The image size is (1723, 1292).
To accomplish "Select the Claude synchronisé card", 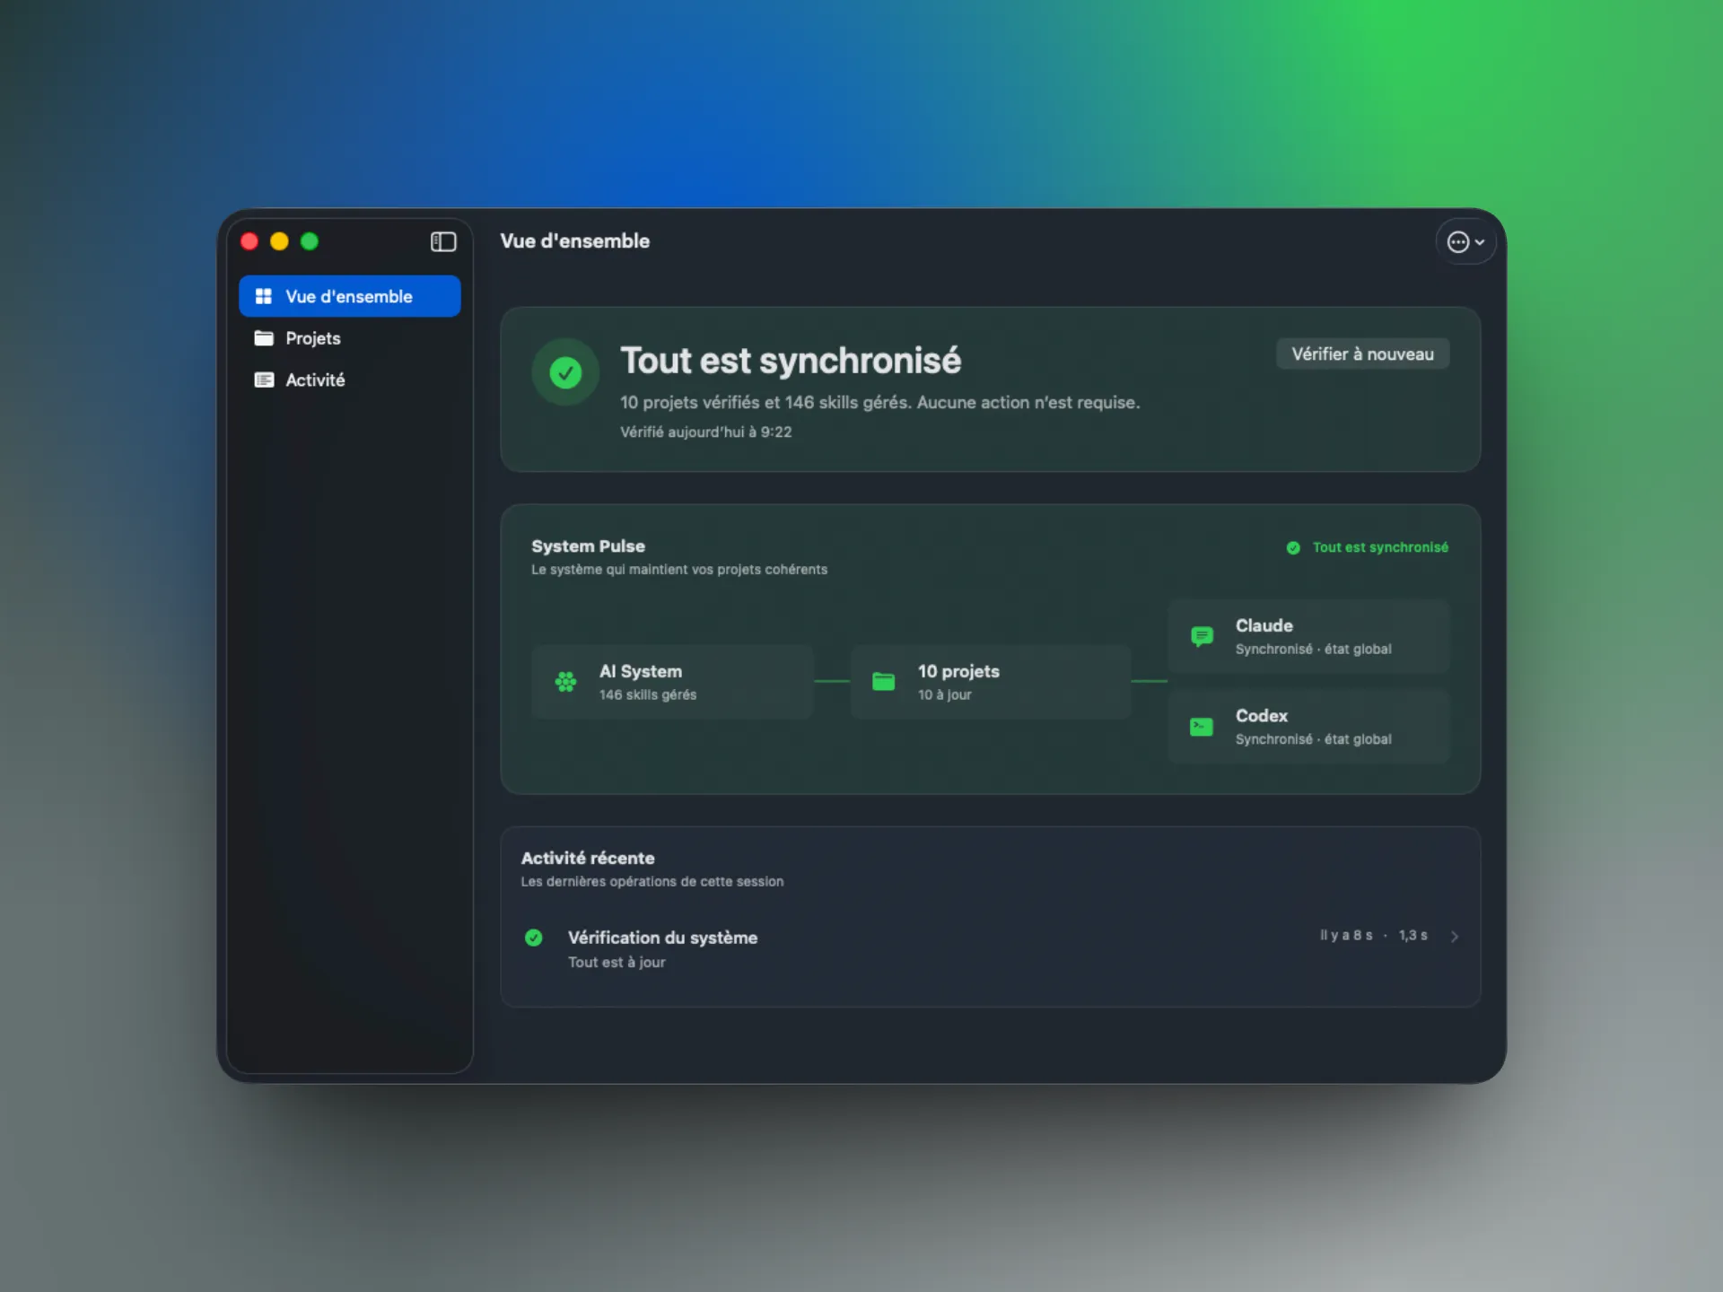I will [x=1308, y=636].
